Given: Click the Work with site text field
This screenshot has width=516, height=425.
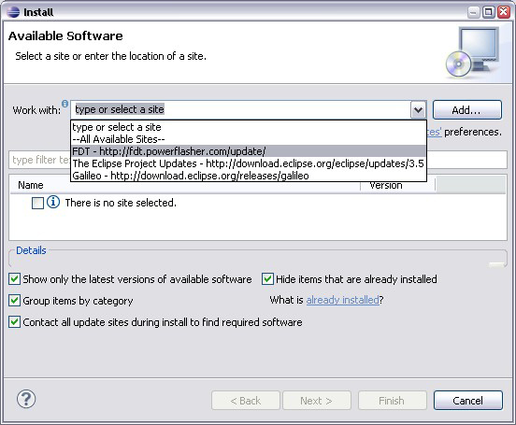Looking at the screenshot, I should coord(240,109).
